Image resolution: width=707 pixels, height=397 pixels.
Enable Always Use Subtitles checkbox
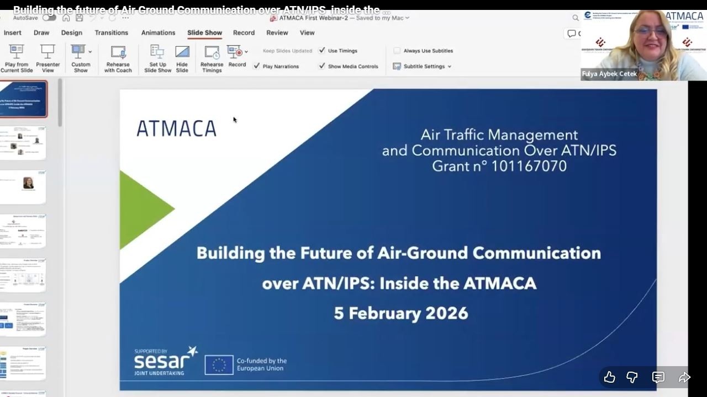pos(397,50)
